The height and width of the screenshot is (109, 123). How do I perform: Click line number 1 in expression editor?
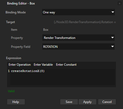[x=9, y=71]
